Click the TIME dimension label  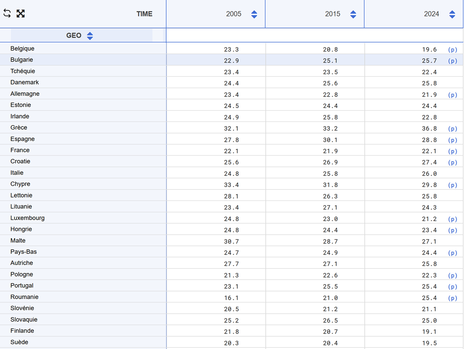pos(144,14)
